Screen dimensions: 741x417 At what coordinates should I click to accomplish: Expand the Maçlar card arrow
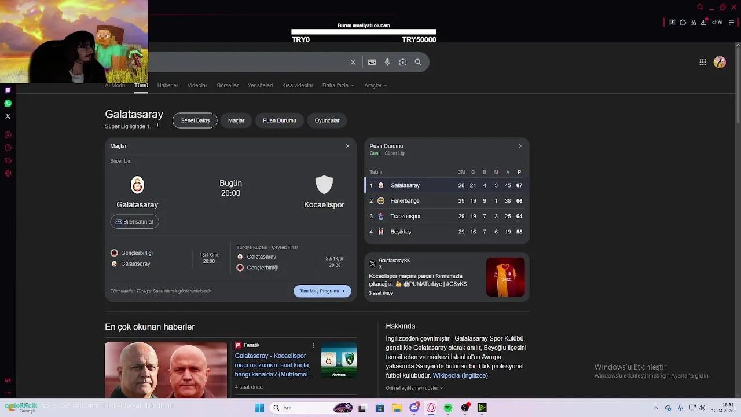[347, 146]
